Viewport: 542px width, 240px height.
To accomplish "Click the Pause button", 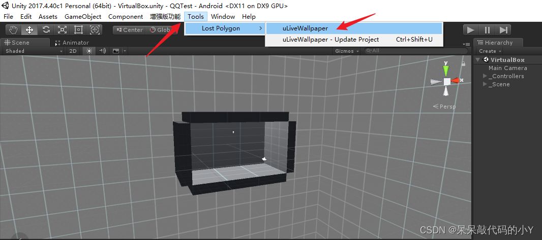I will (x=487, y=30).
